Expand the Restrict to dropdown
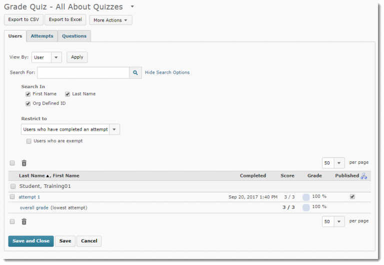 pyautogui.click(x=70, y=129)
